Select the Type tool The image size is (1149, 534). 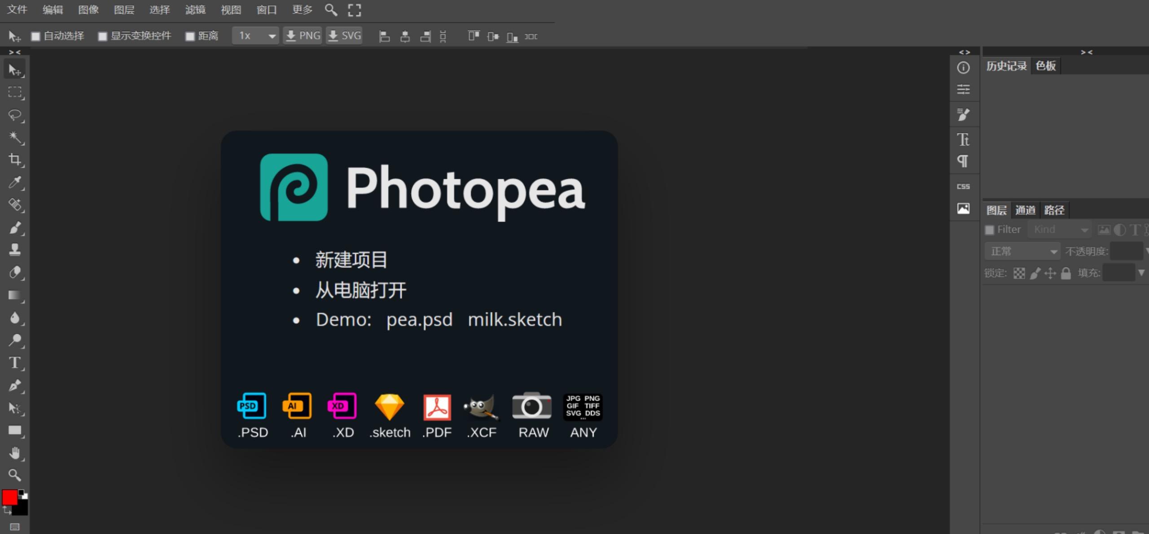click(x=15, y=363)
